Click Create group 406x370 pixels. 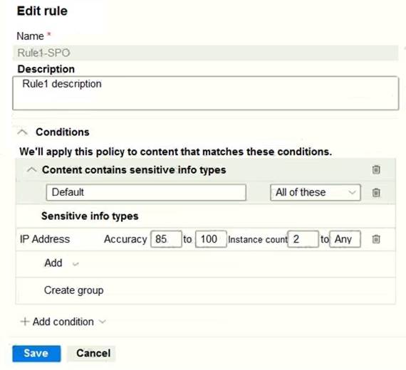[x=74, y=290]
